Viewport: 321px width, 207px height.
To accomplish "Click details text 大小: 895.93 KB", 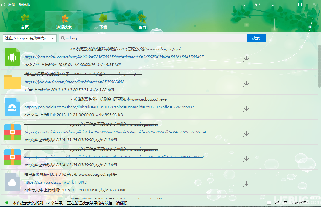I will click(x=109, y=115).
